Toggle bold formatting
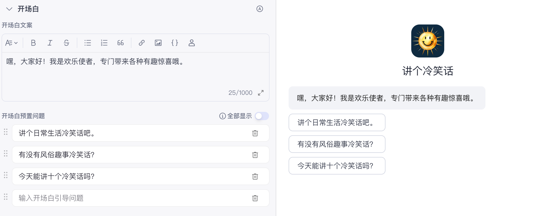Image resolution: width=554 pixels, height=216 pixels. (x=33, y=43)
